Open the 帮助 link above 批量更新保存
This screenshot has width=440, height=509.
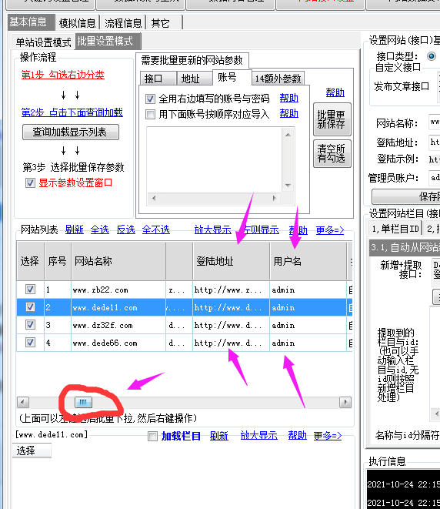click(335, 93)
